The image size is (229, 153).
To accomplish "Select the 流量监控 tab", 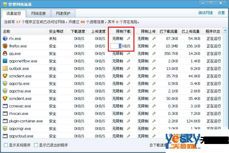I will point(13,13).
